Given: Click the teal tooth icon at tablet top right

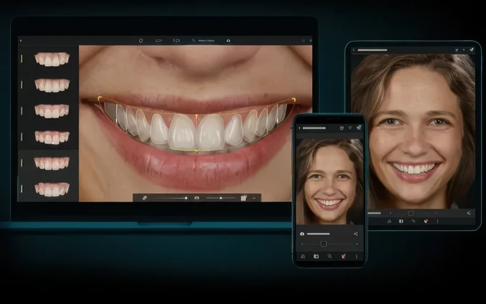Looking at the screenshot, I should coord(472,49).
